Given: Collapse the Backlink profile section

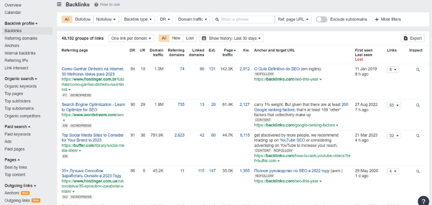Looking at the screenshot, I should point(21,23).
